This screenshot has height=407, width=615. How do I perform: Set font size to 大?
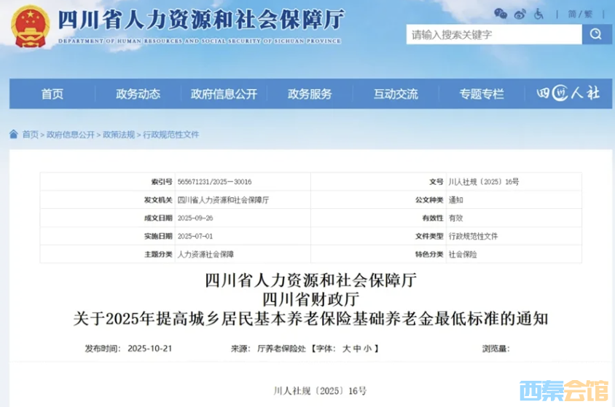pos(347,349)
